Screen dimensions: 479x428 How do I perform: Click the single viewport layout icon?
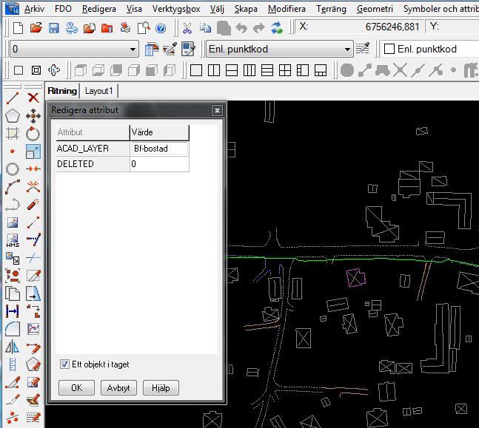point(196,70)
